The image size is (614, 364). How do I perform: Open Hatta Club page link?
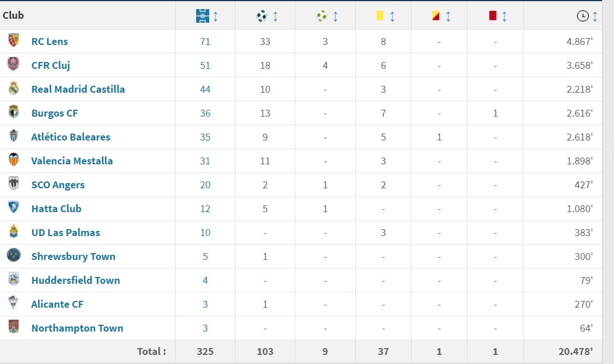[56, 209]
